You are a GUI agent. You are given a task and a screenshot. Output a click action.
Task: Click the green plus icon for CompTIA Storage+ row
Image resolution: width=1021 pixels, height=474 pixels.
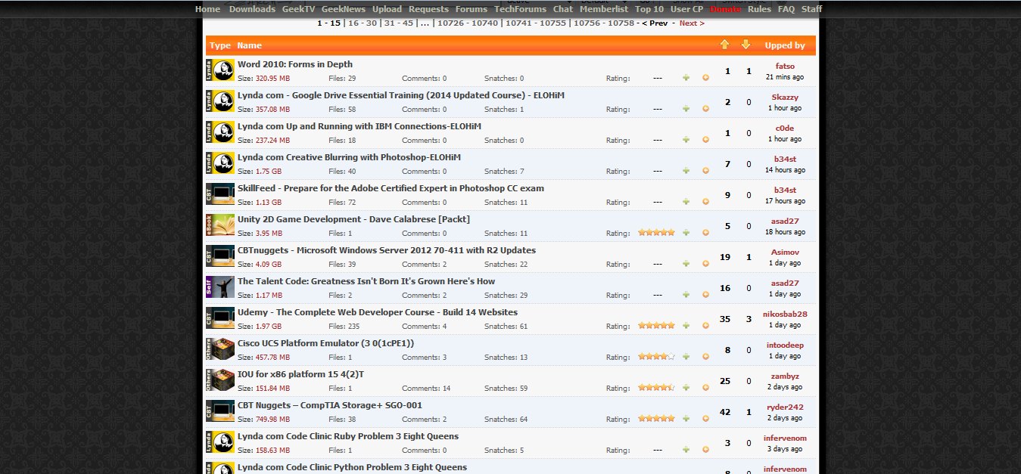pyautogui.click(x=686, y=419)
